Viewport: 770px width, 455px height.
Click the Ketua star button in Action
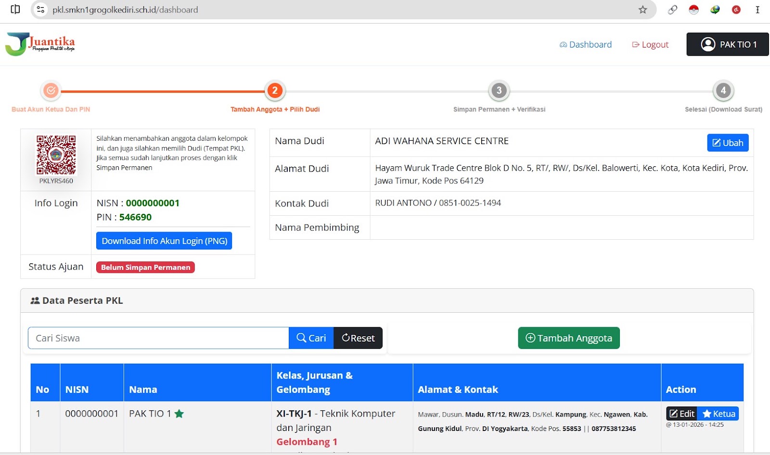point(718,414)
